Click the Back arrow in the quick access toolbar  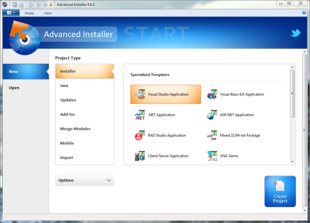(x=38, y=5)
